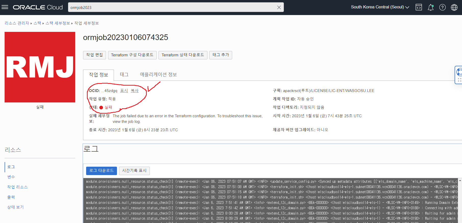Click the 작업 편집 button
This screenshot has height=223, width=462.
tap(95, 55)
